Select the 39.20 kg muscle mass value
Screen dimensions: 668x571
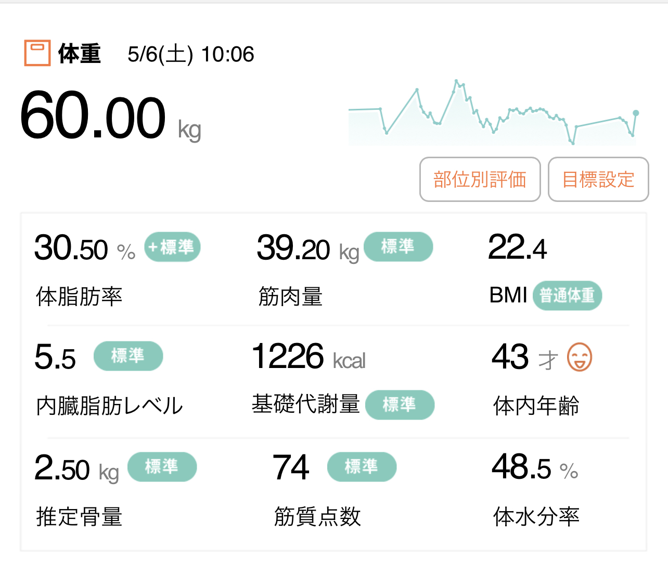tap(307, 248)
